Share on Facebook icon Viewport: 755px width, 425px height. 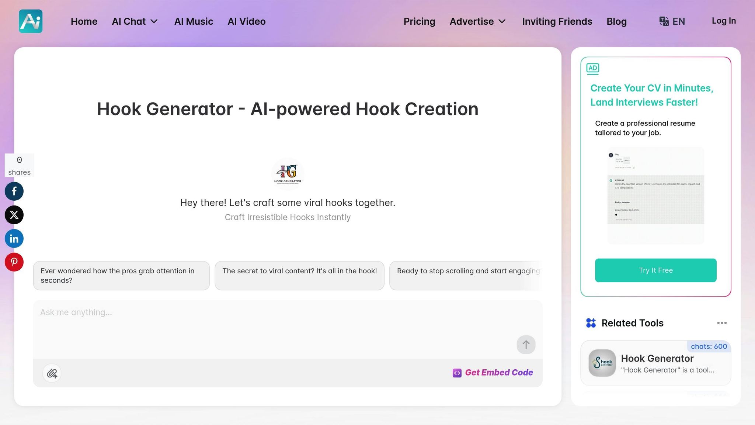[14, 191]
